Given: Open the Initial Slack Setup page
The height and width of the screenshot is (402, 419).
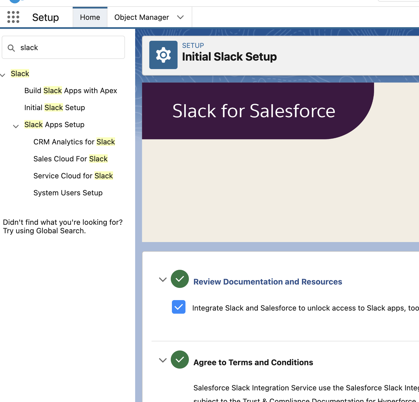Looking at the screenshot, I should pyautogui.click(x=55, y=108).
